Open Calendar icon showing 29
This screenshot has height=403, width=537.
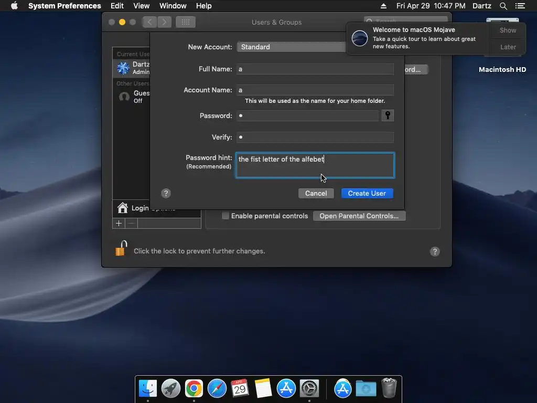click(x=240, y=389)
